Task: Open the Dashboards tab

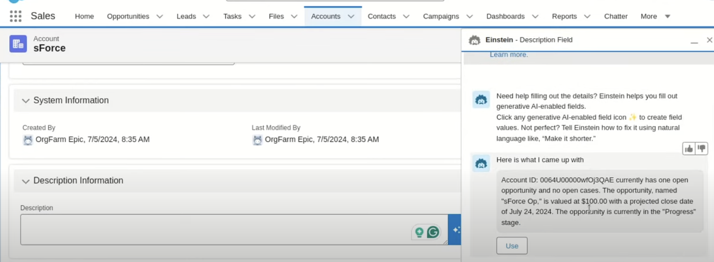Action: (505, 16)
